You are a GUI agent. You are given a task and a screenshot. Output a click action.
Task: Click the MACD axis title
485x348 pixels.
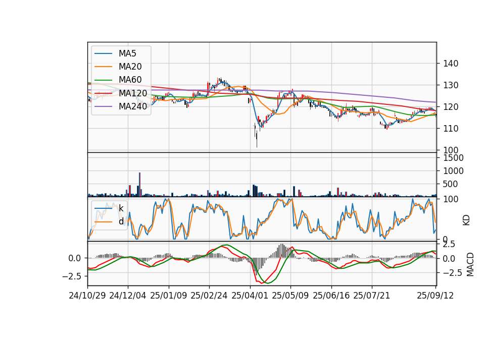tap(470, 264)
